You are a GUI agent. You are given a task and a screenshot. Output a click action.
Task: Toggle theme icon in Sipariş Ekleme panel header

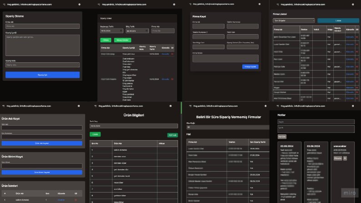coord(79,5)
